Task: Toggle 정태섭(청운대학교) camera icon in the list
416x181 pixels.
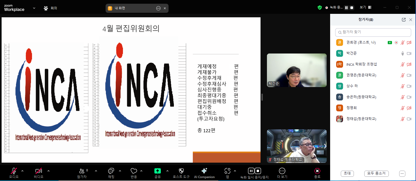Action: click(409, 119)
